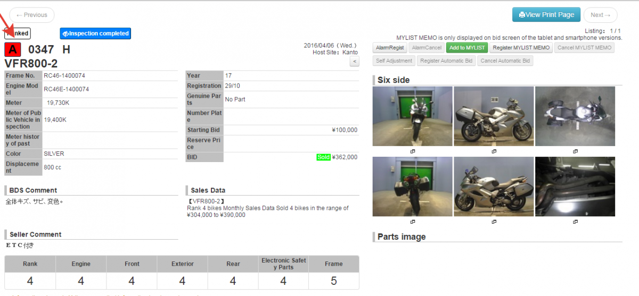
Task: Select engine model RC46E-1400074
Action: pos(67,89)
